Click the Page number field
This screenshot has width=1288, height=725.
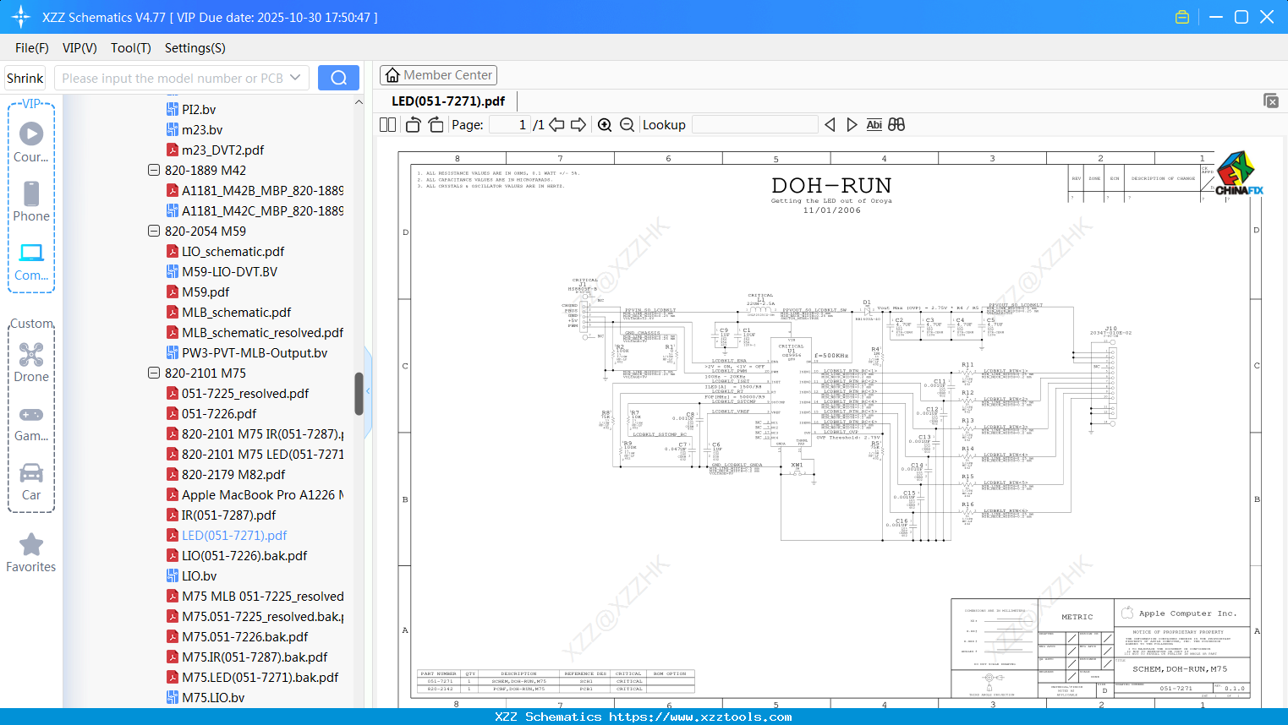(510, 124)
